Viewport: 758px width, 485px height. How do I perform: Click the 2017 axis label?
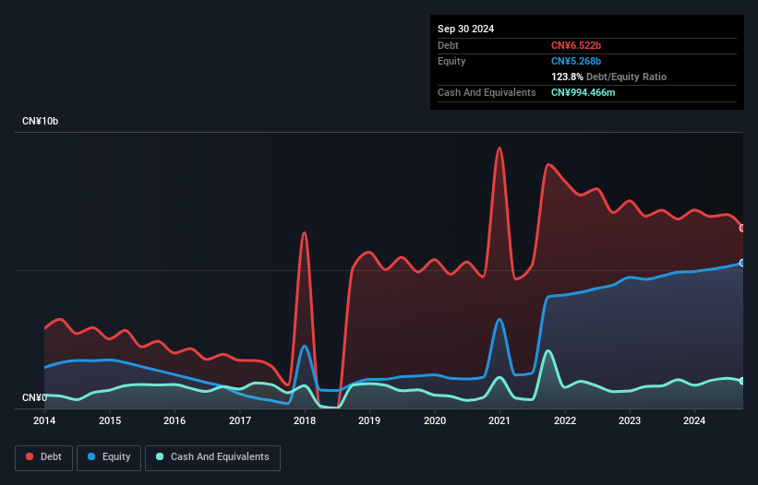tap(240, 420)
